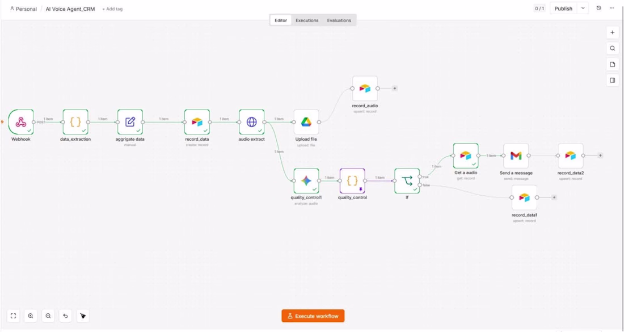Open the Evaluations tab
The height and width of the screenshot is (332, 624).
point(339,20)
